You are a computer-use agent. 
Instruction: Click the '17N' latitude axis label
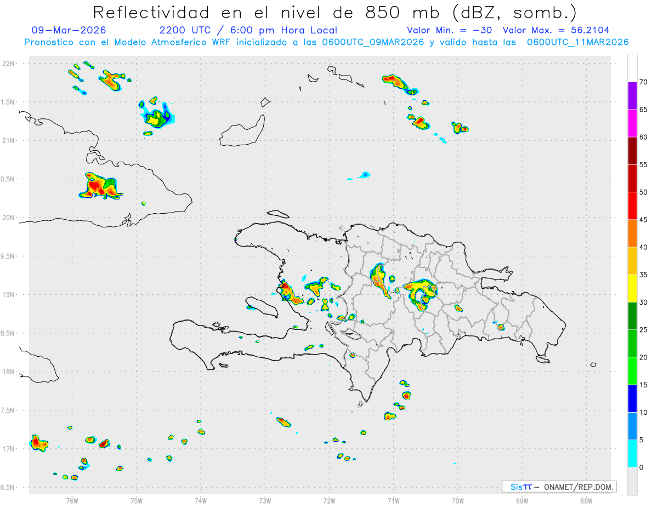point(9,449)
